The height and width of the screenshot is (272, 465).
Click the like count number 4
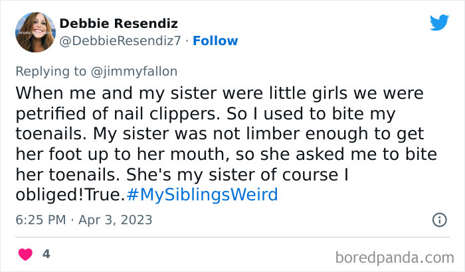tap(46, 254)
